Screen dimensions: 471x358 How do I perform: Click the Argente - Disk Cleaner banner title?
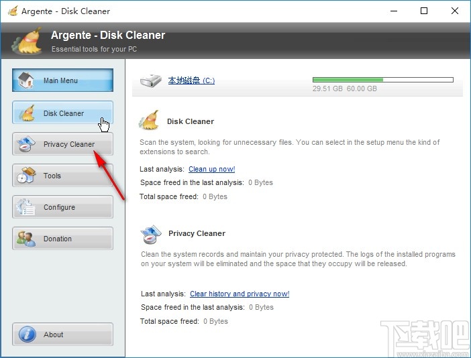[x=108, y=35]
